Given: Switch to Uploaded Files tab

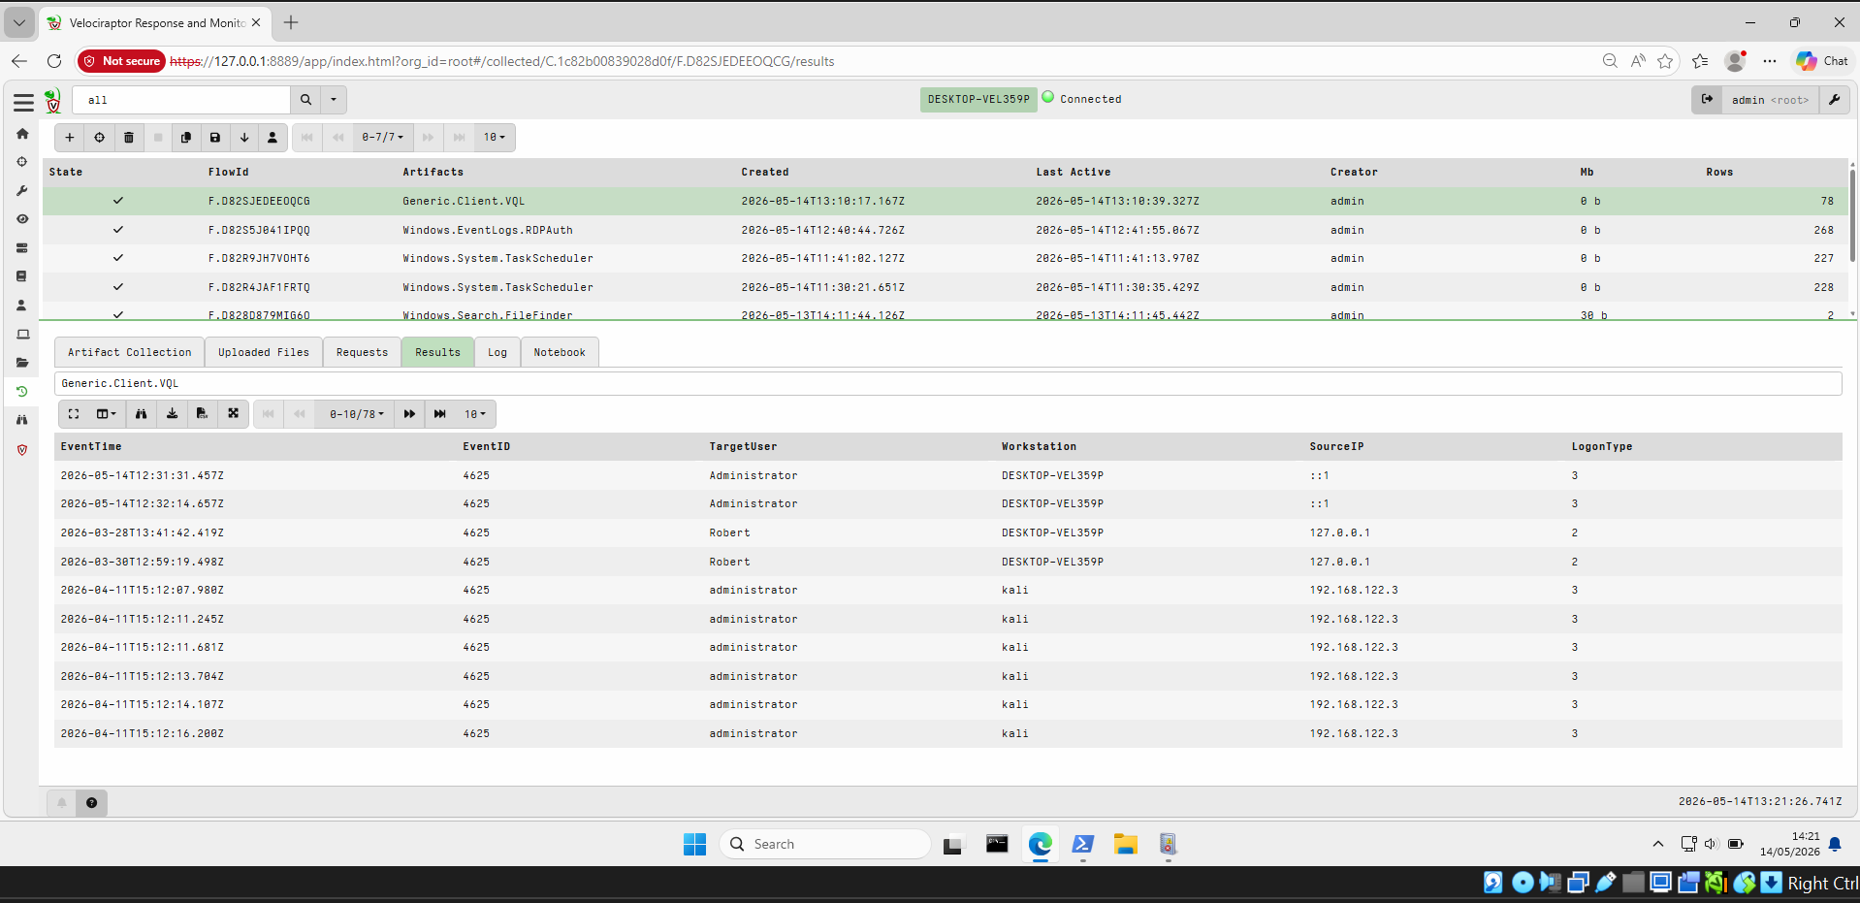Looking at the screenshot, I should [264, 352].
